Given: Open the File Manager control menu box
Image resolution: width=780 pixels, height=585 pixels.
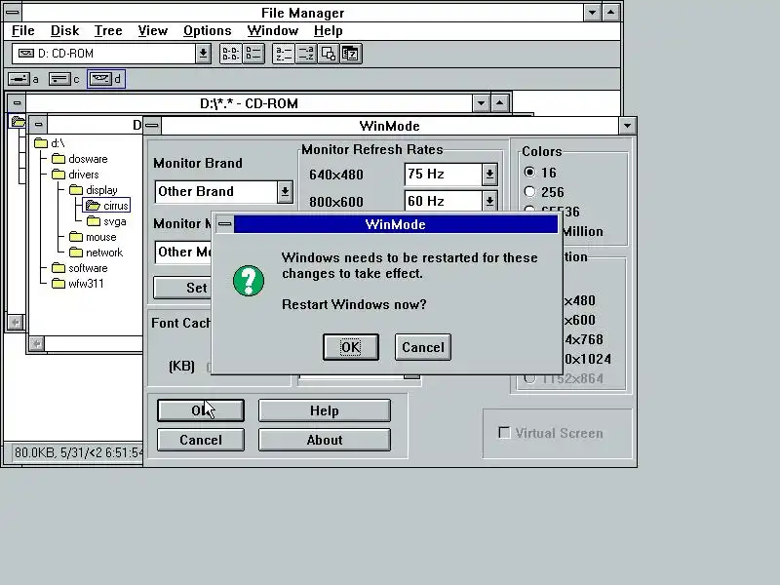Looking at the screenshot, I should pos(13,12).
